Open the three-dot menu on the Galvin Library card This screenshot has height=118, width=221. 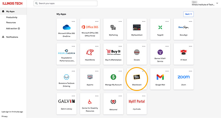[x=73, y=96]
